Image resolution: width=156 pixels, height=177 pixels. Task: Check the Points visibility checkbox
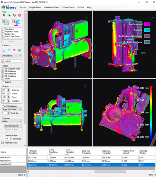[x=3, y=78]
